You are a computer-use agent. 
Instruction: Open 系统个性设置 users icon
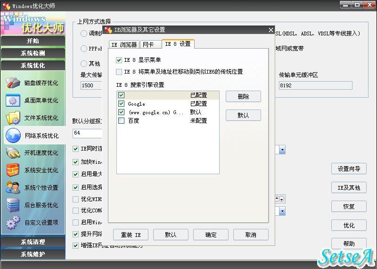13,187
